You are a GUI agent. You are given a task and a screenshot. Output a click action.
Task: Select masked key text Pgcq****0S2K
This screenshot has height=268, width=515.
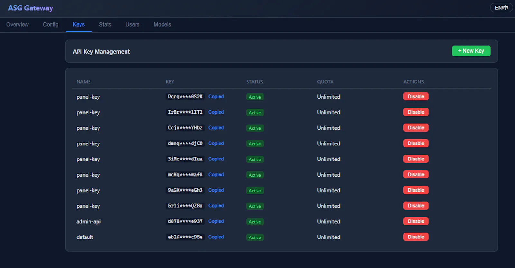click(x=185, y=97)
